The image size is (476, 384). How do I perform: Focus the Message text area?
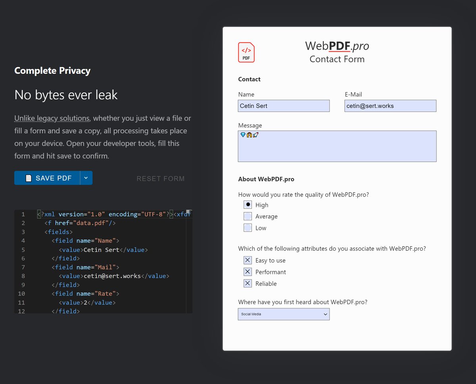(x=337, y=146)
